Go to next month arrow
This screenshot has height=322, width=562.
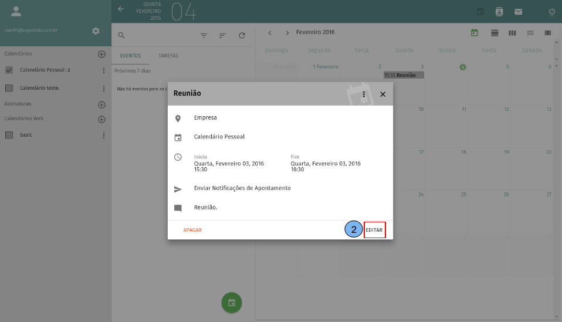[x=287, y=33]
